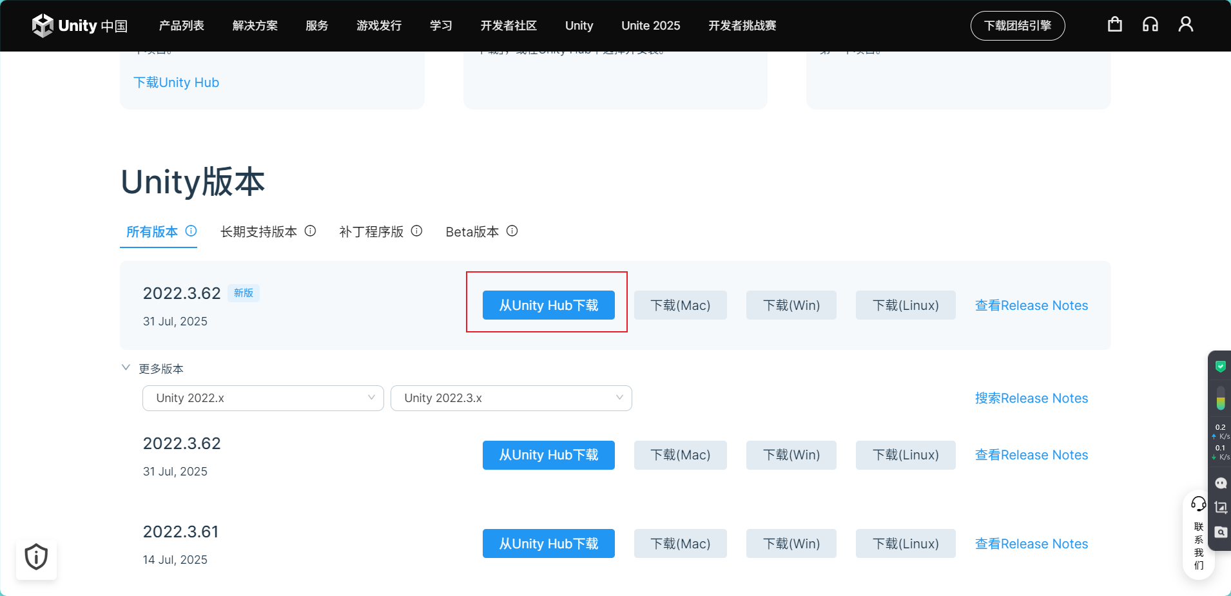
Task: Click the version number 2022.3.61
Action: coord(180,532)
